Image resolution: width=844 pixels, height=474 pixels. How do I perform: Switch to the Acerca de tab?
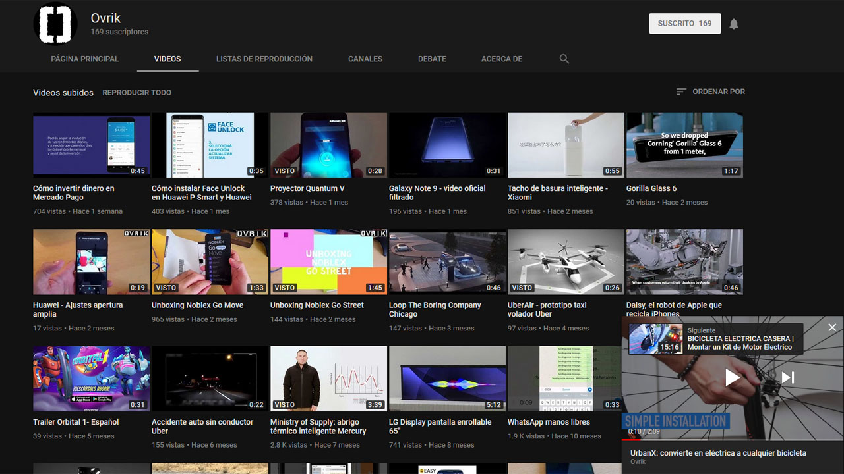click(x=502, y=59)
